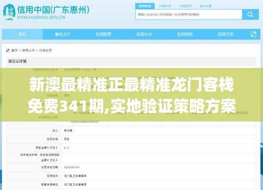This screenshot has width=263, height=190.
Task: Switch to the 站内文章 search tab
Action: tap(206, 6)
